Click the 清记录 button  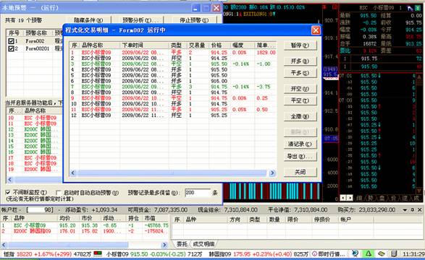pos(300,144)
